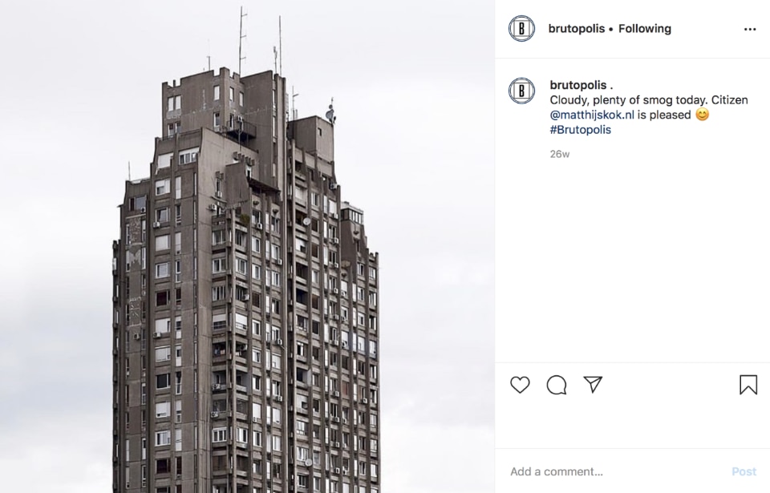This screenshot has width=770, height=493.
Task: Visit the @matthijskok.nl mention
Action: 592,115
